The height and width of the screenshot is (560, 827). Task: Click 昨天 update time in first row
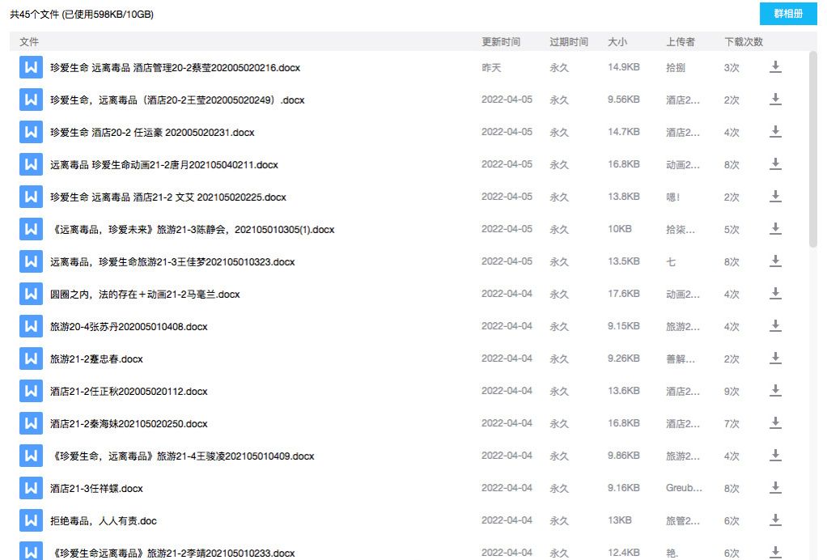(491, 67)
